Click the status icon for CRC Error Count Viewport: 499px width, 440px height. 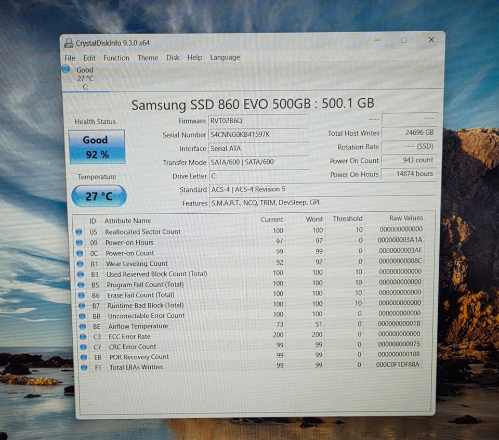click(83, 347)
